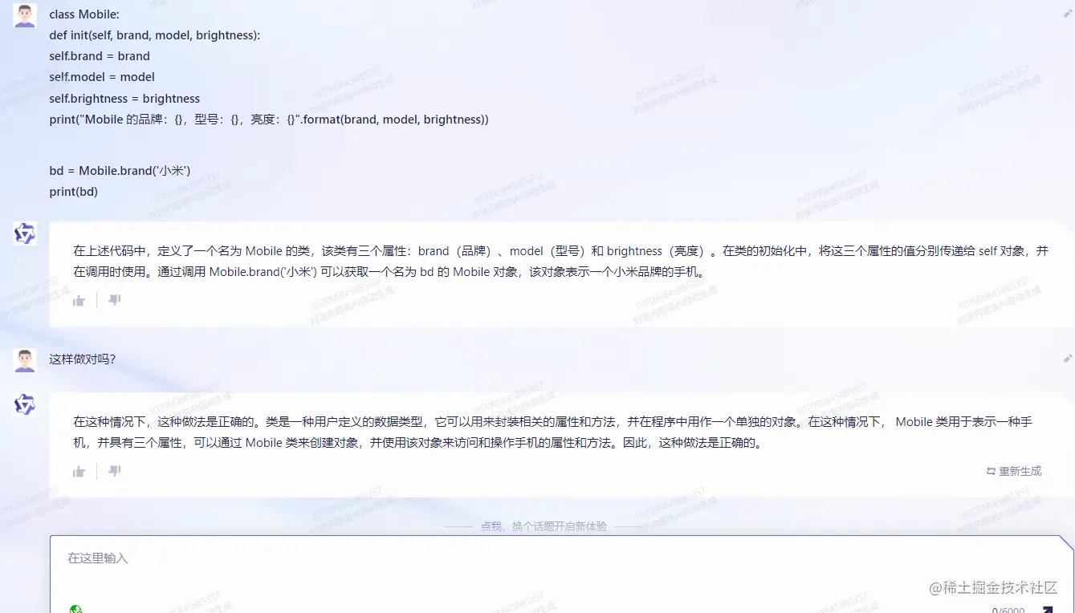
Task: Dislike the reply explaining Mobile.brand('小米')
Action: point(115,300)
